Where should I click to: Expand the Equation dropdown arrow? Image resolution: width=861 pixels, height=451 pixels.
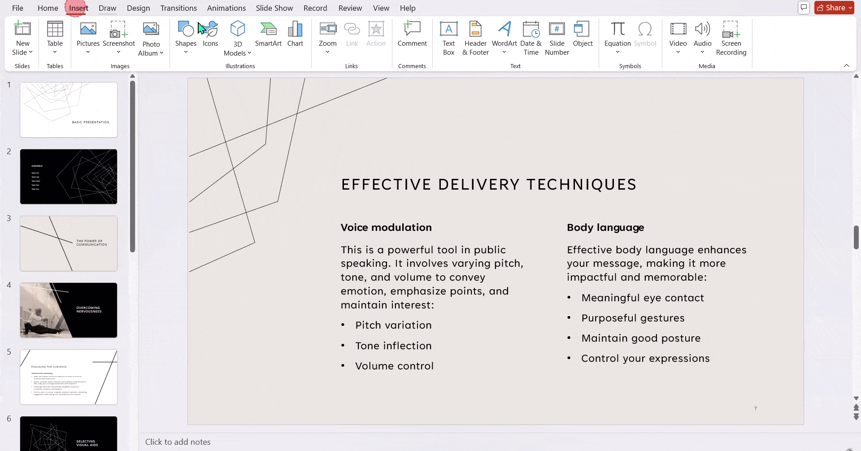[617, 52]
